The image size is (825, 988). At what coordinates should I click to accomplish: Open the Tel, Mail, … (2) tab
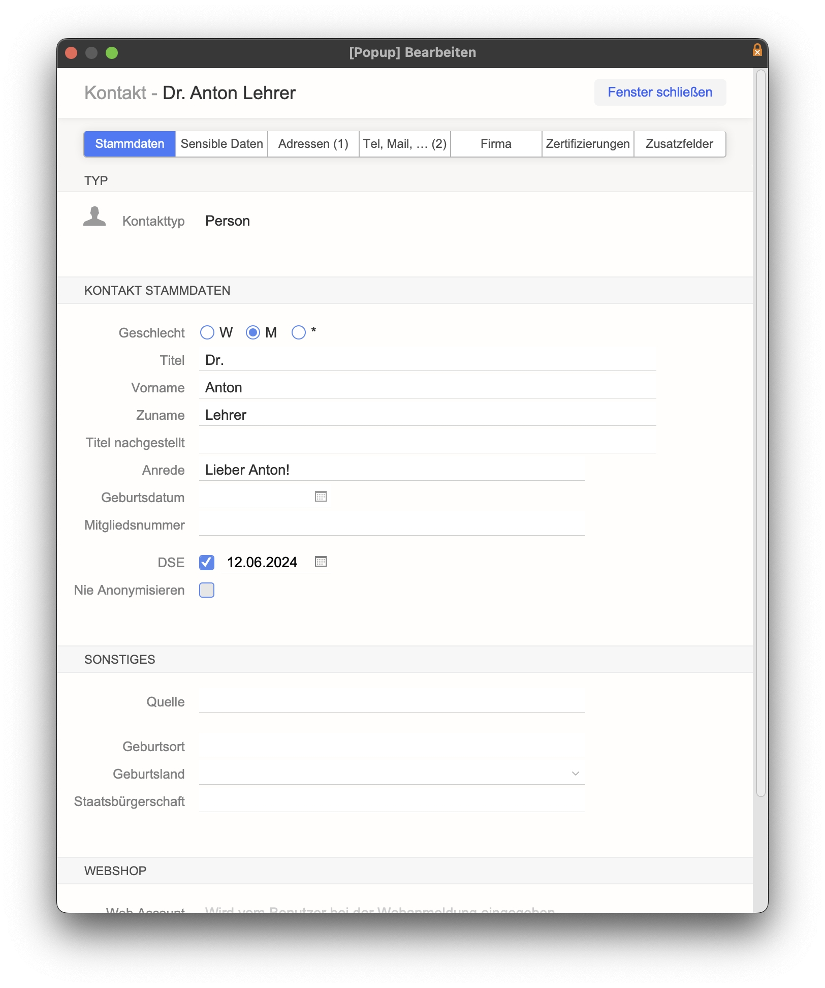[404, 144]
